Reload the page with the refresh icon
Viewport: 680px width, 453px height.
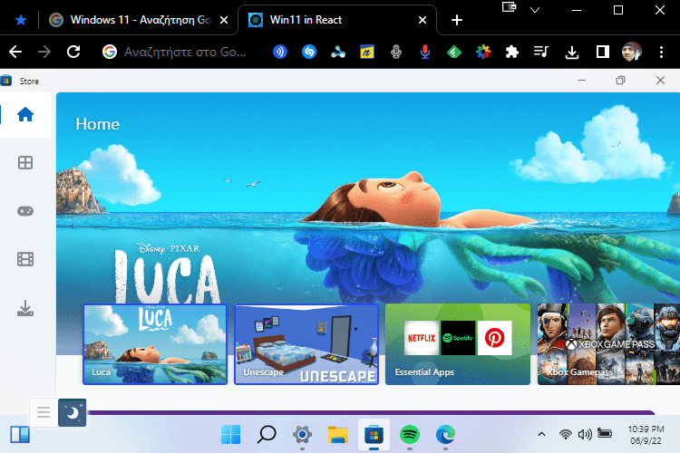pos(73,52)
